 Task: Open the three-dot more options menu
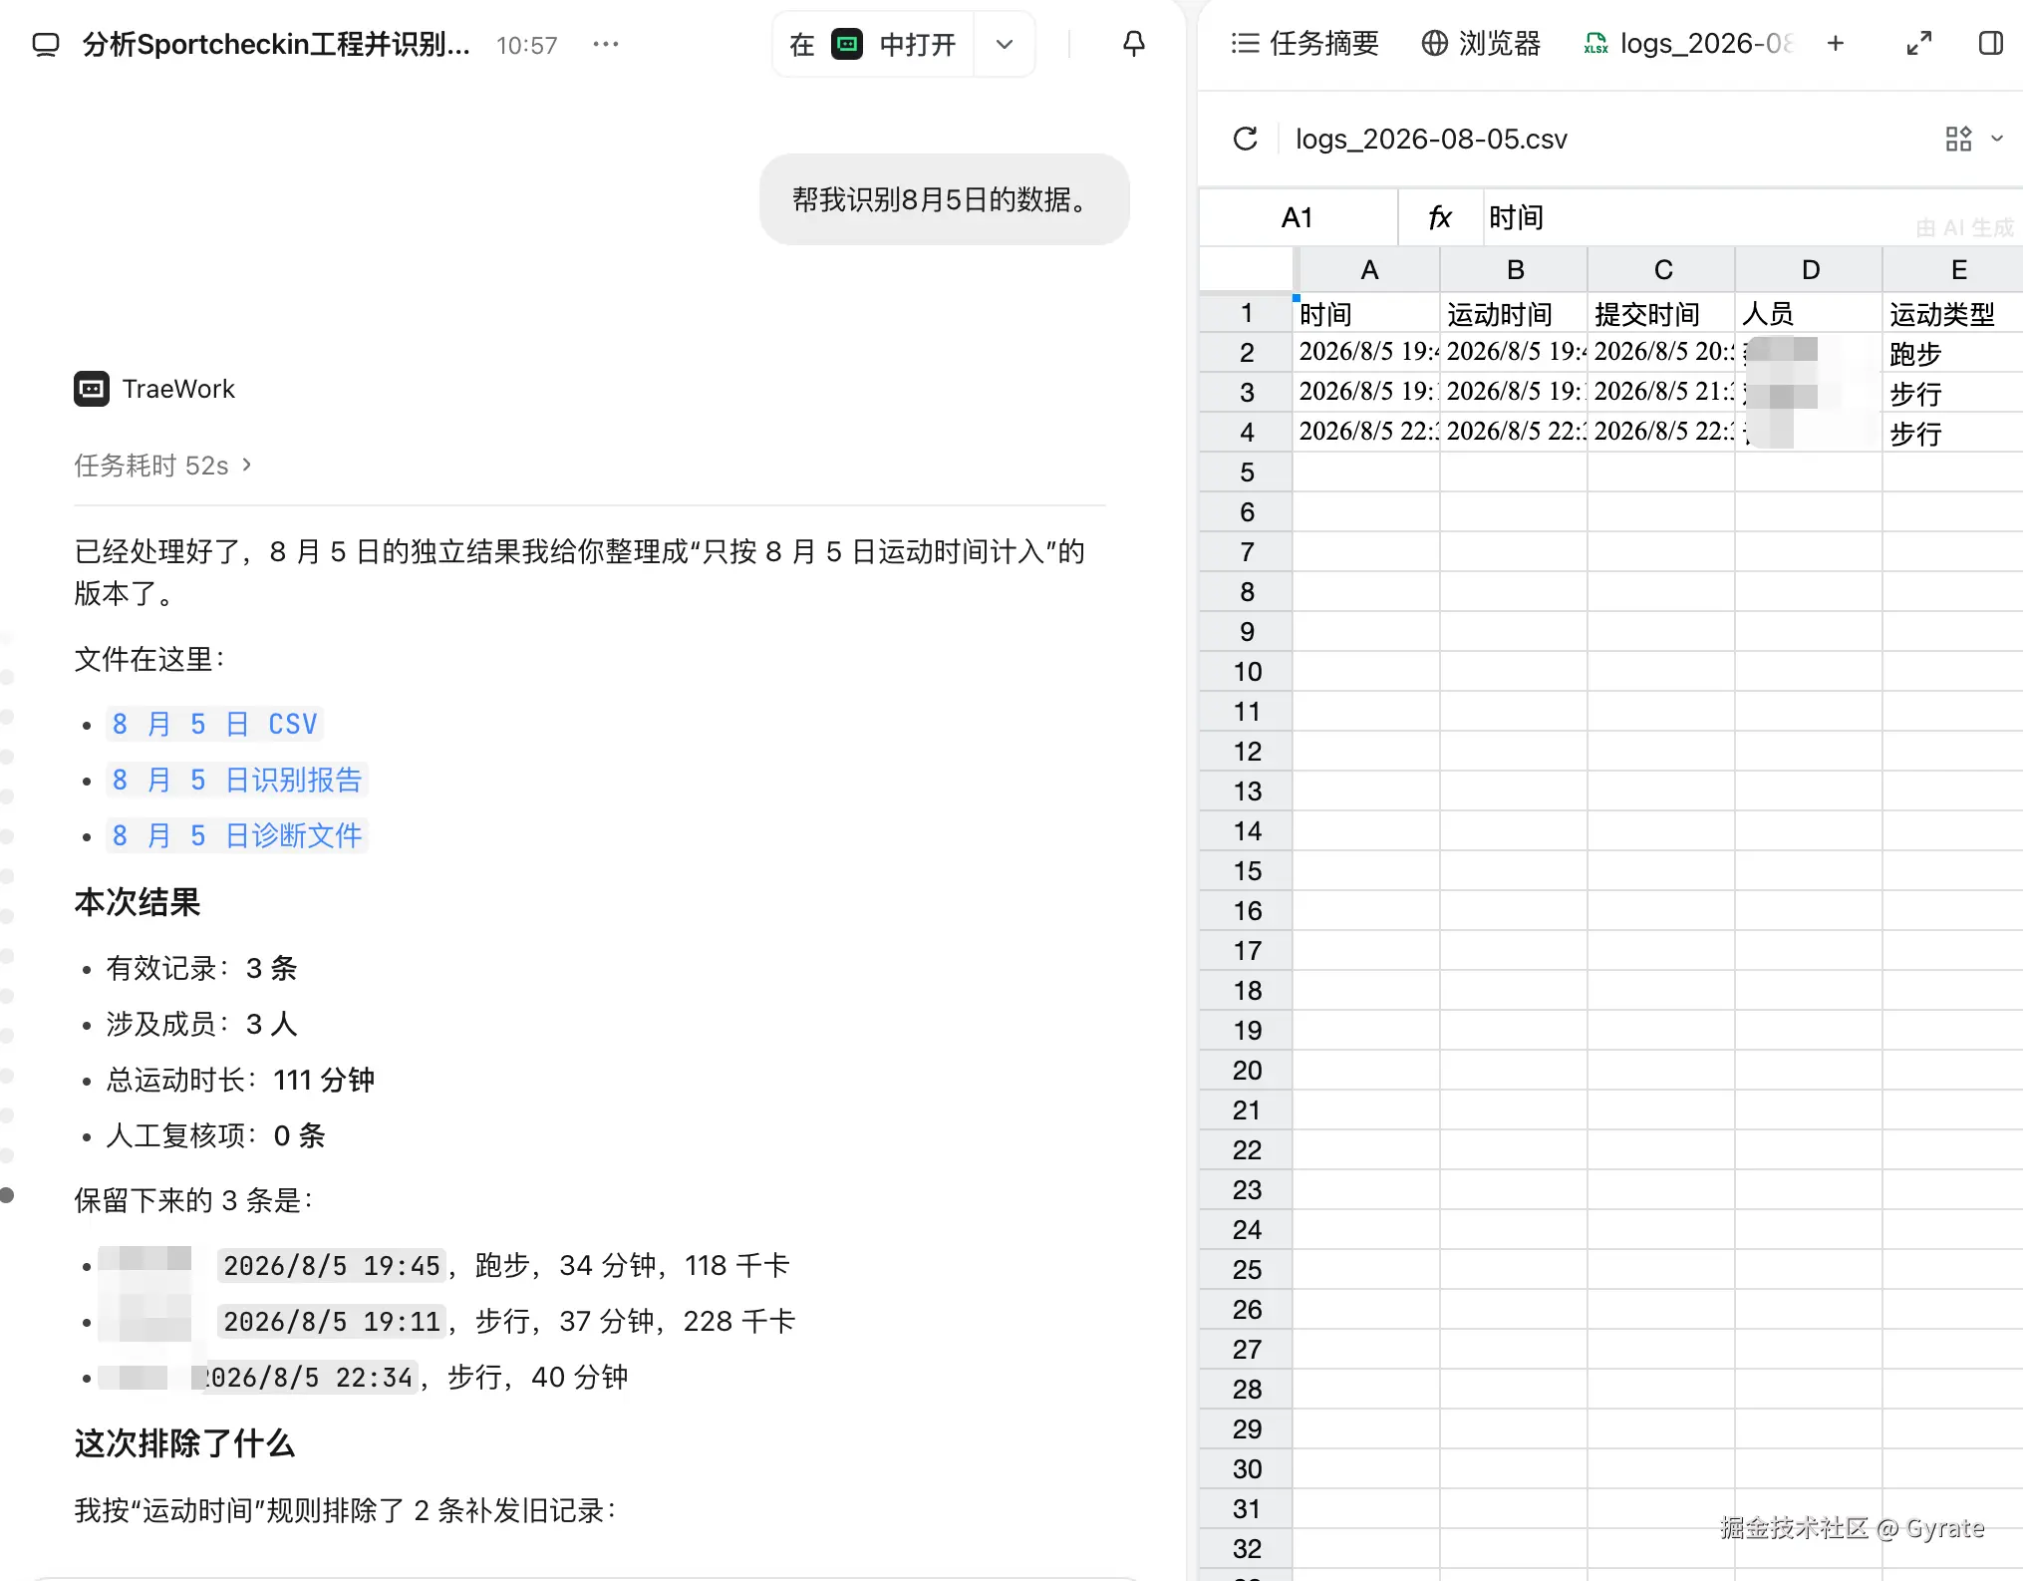[x=606, y=44]
